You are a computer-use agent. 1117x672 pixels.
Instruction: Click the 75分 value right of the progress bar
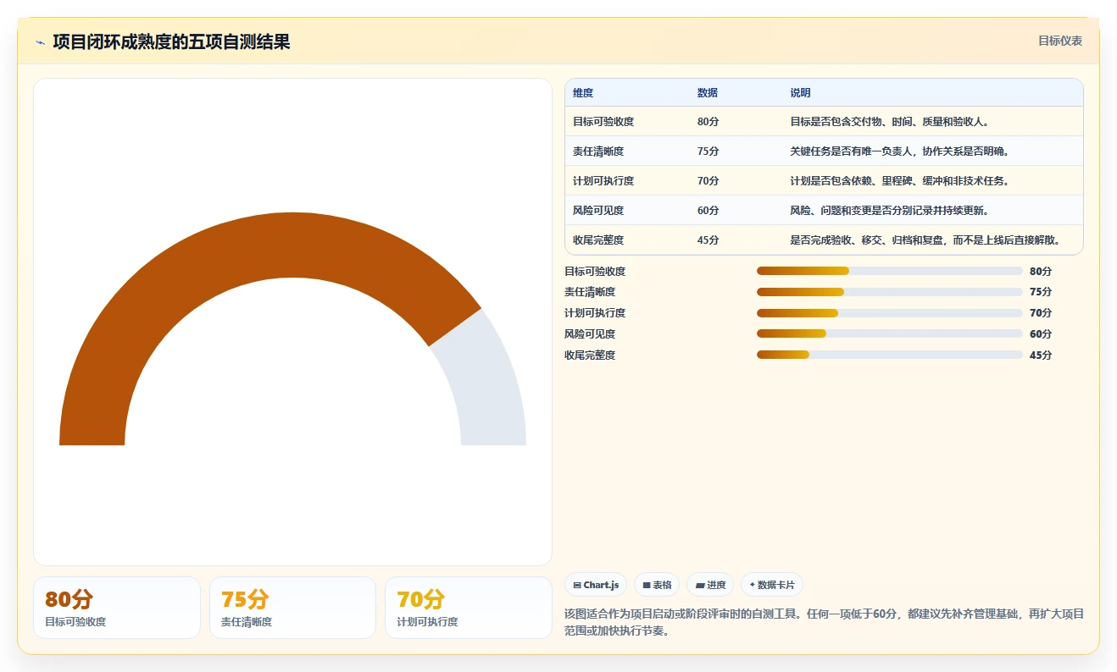(x=1041, y=292)
